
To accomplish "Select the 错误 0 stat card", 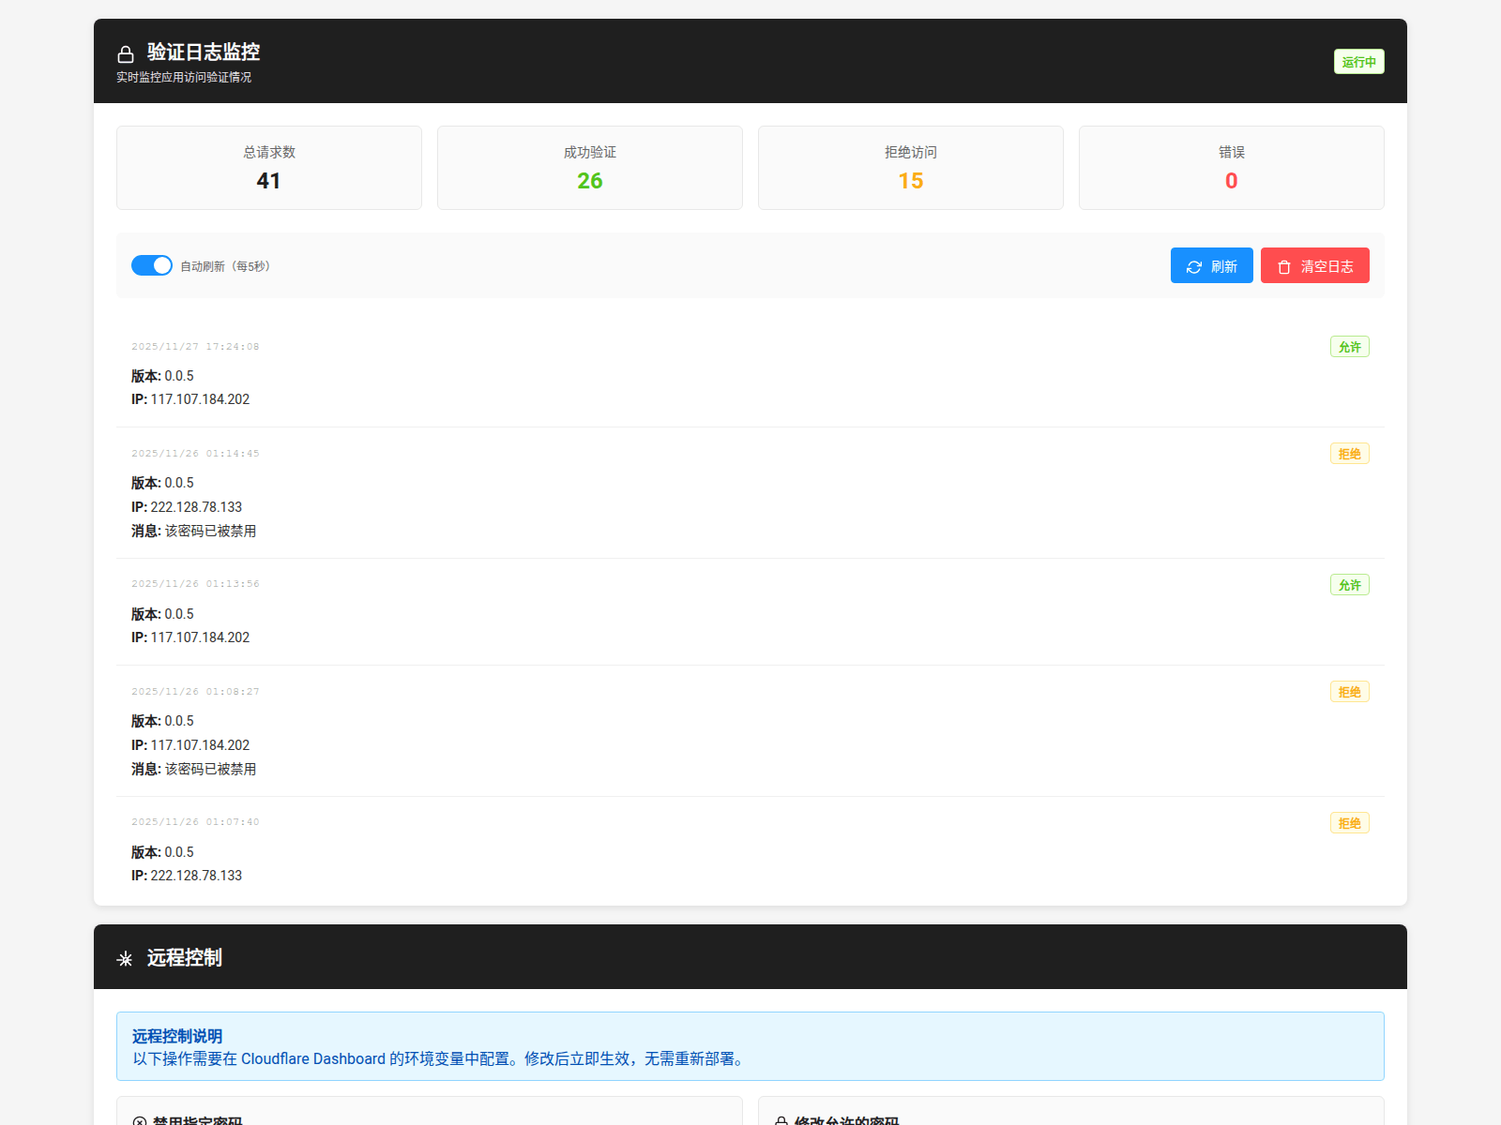I will pyautogui.click(x=1232, y=168).
